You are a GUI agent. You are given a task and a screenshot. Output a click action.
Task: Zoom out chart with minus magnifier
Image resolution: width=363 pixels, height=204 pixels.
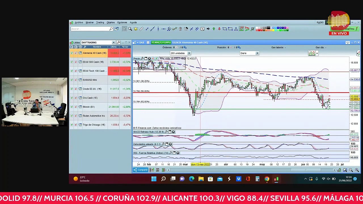(x=351, y=170)
